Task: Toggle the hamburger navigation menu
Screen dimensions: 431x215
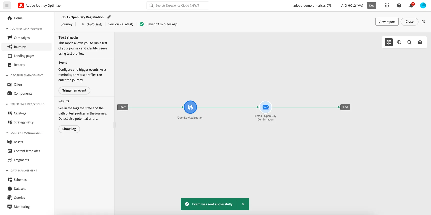Action: [7, 5]
